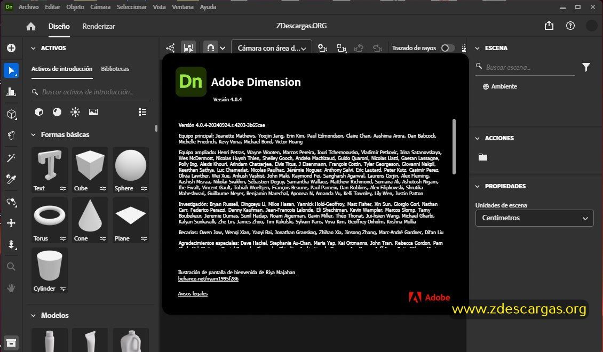Filter assets by Models cube icon
Viewport: 603px width, 352px height.
(39, 112)
